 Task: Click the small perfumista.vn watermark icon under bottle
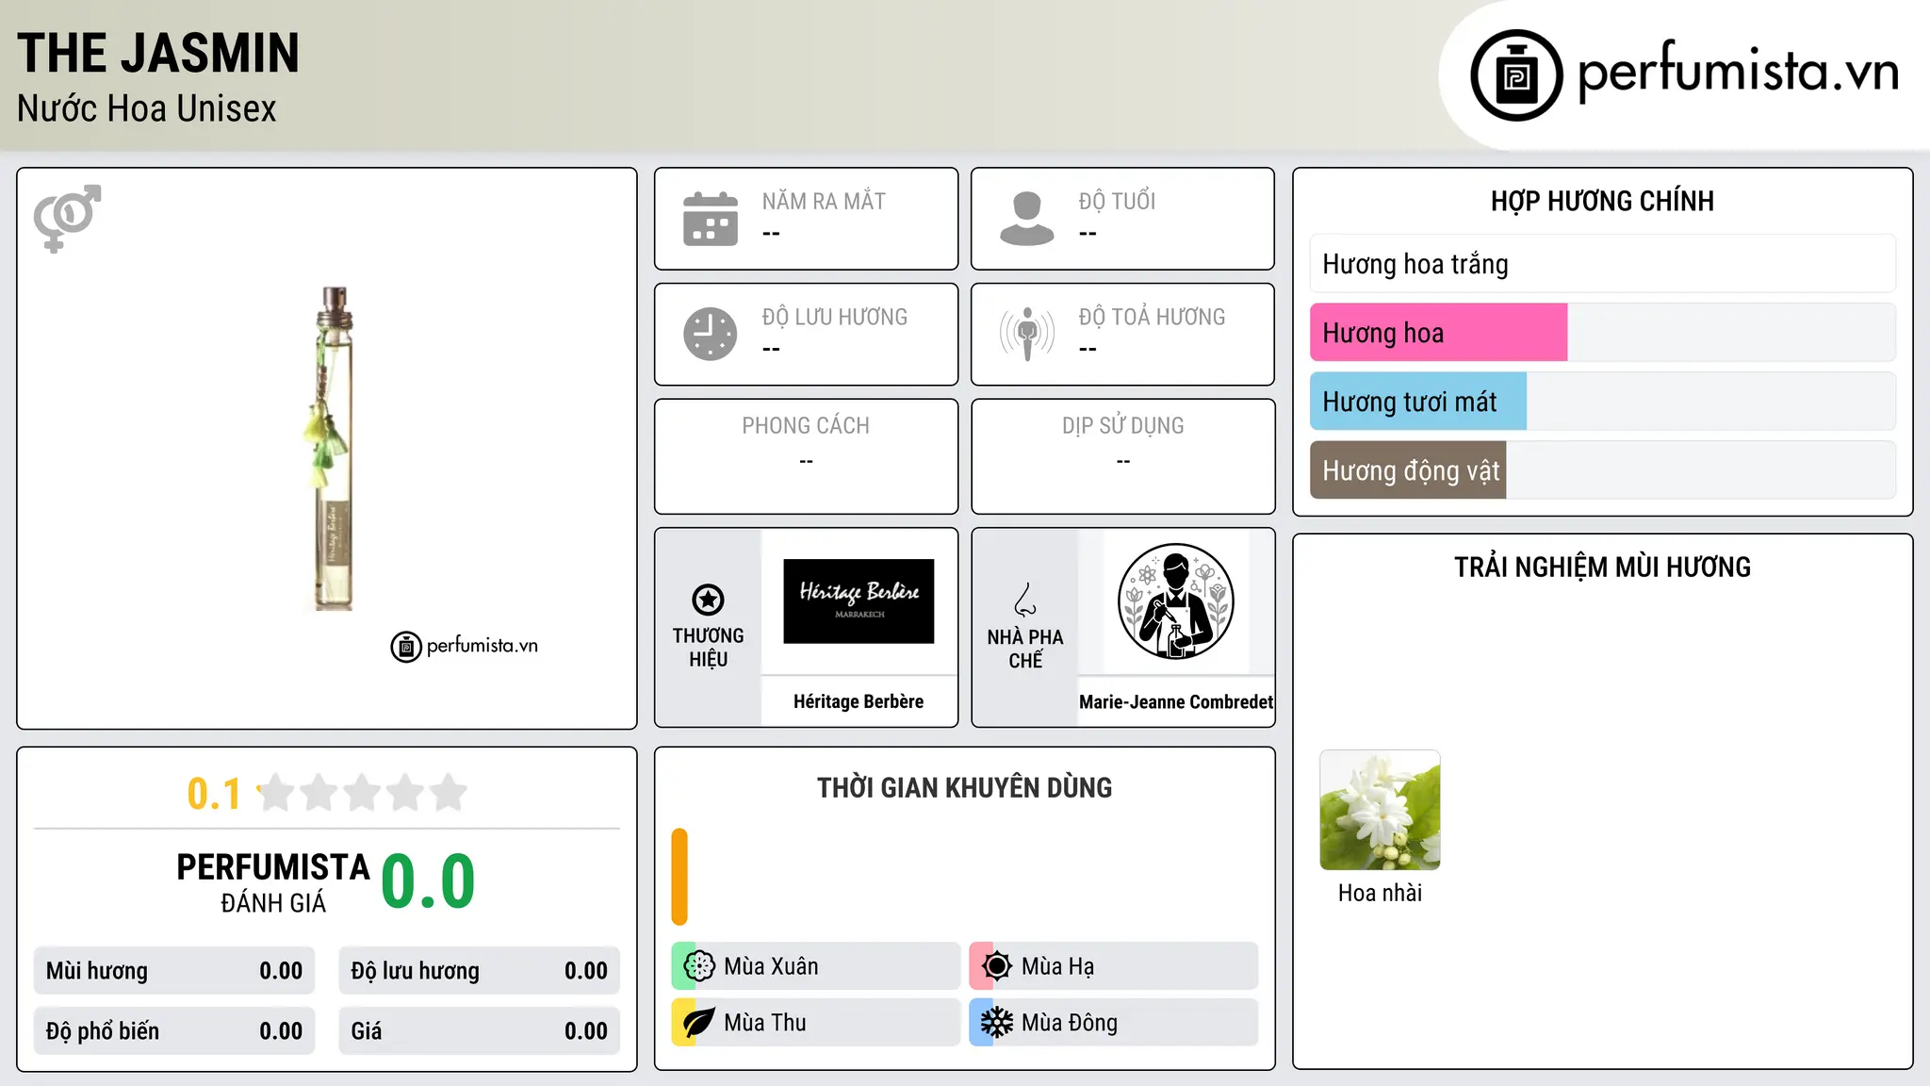pyautogui.click(x=406, y=647)
